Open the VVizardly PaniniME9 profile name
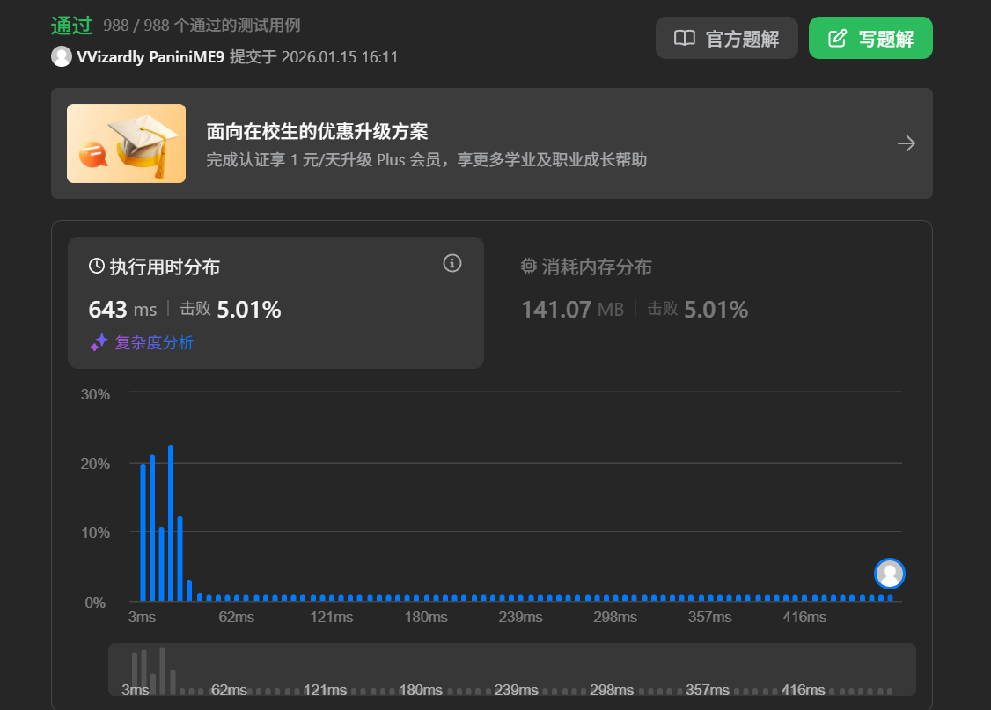991x710 pixels. (150, 57)
